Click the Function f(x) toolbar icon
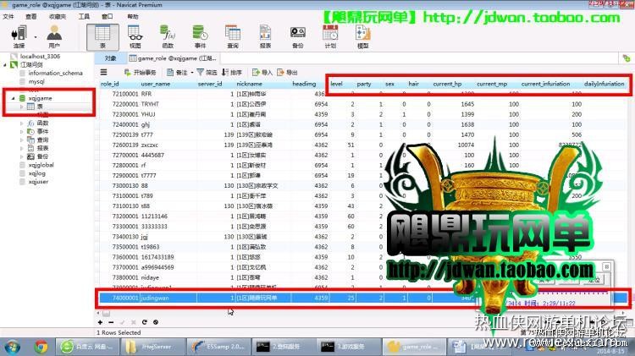 click(x=168, y=36)
